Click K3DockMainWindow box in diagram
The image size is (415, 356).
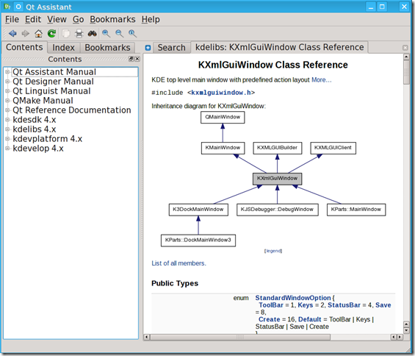point(198,210)
